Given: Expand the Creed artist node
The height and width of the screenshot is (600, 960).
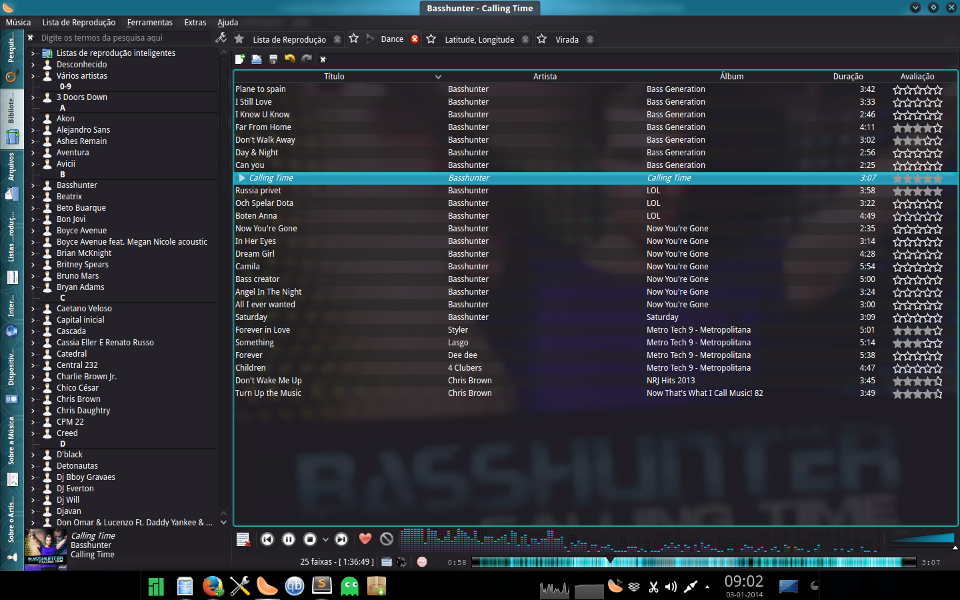Looking at the screenshot, I should pyautogui.click(x=32, y=433).
